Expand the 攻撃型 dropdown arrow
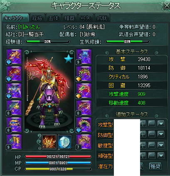170x176 pixels. [161, 124]
